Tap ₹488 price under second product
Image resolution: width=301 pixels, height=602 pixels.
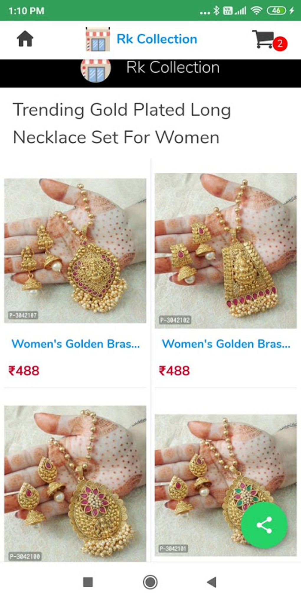click(x=174, y=371)
